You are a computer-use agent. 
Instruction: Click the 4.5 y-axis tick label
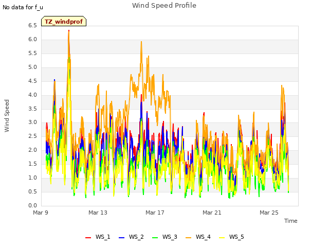32,81
